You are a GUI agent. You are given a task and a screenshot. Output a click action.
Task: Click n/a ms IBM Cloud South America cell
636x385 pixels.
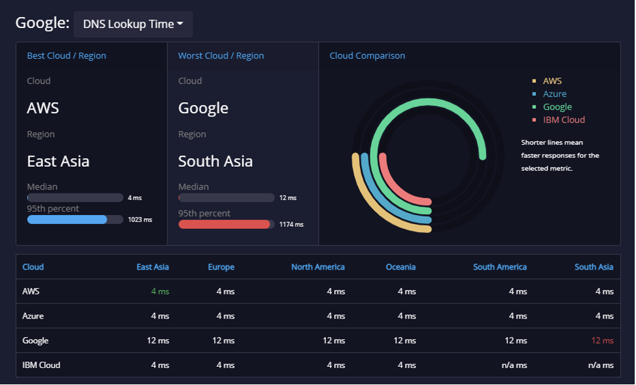pos(514,365)
